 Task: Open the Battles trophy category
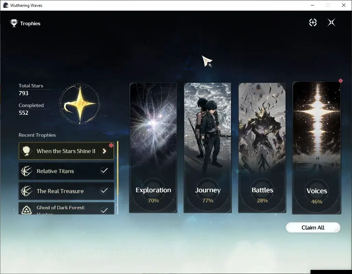point(262,148)
